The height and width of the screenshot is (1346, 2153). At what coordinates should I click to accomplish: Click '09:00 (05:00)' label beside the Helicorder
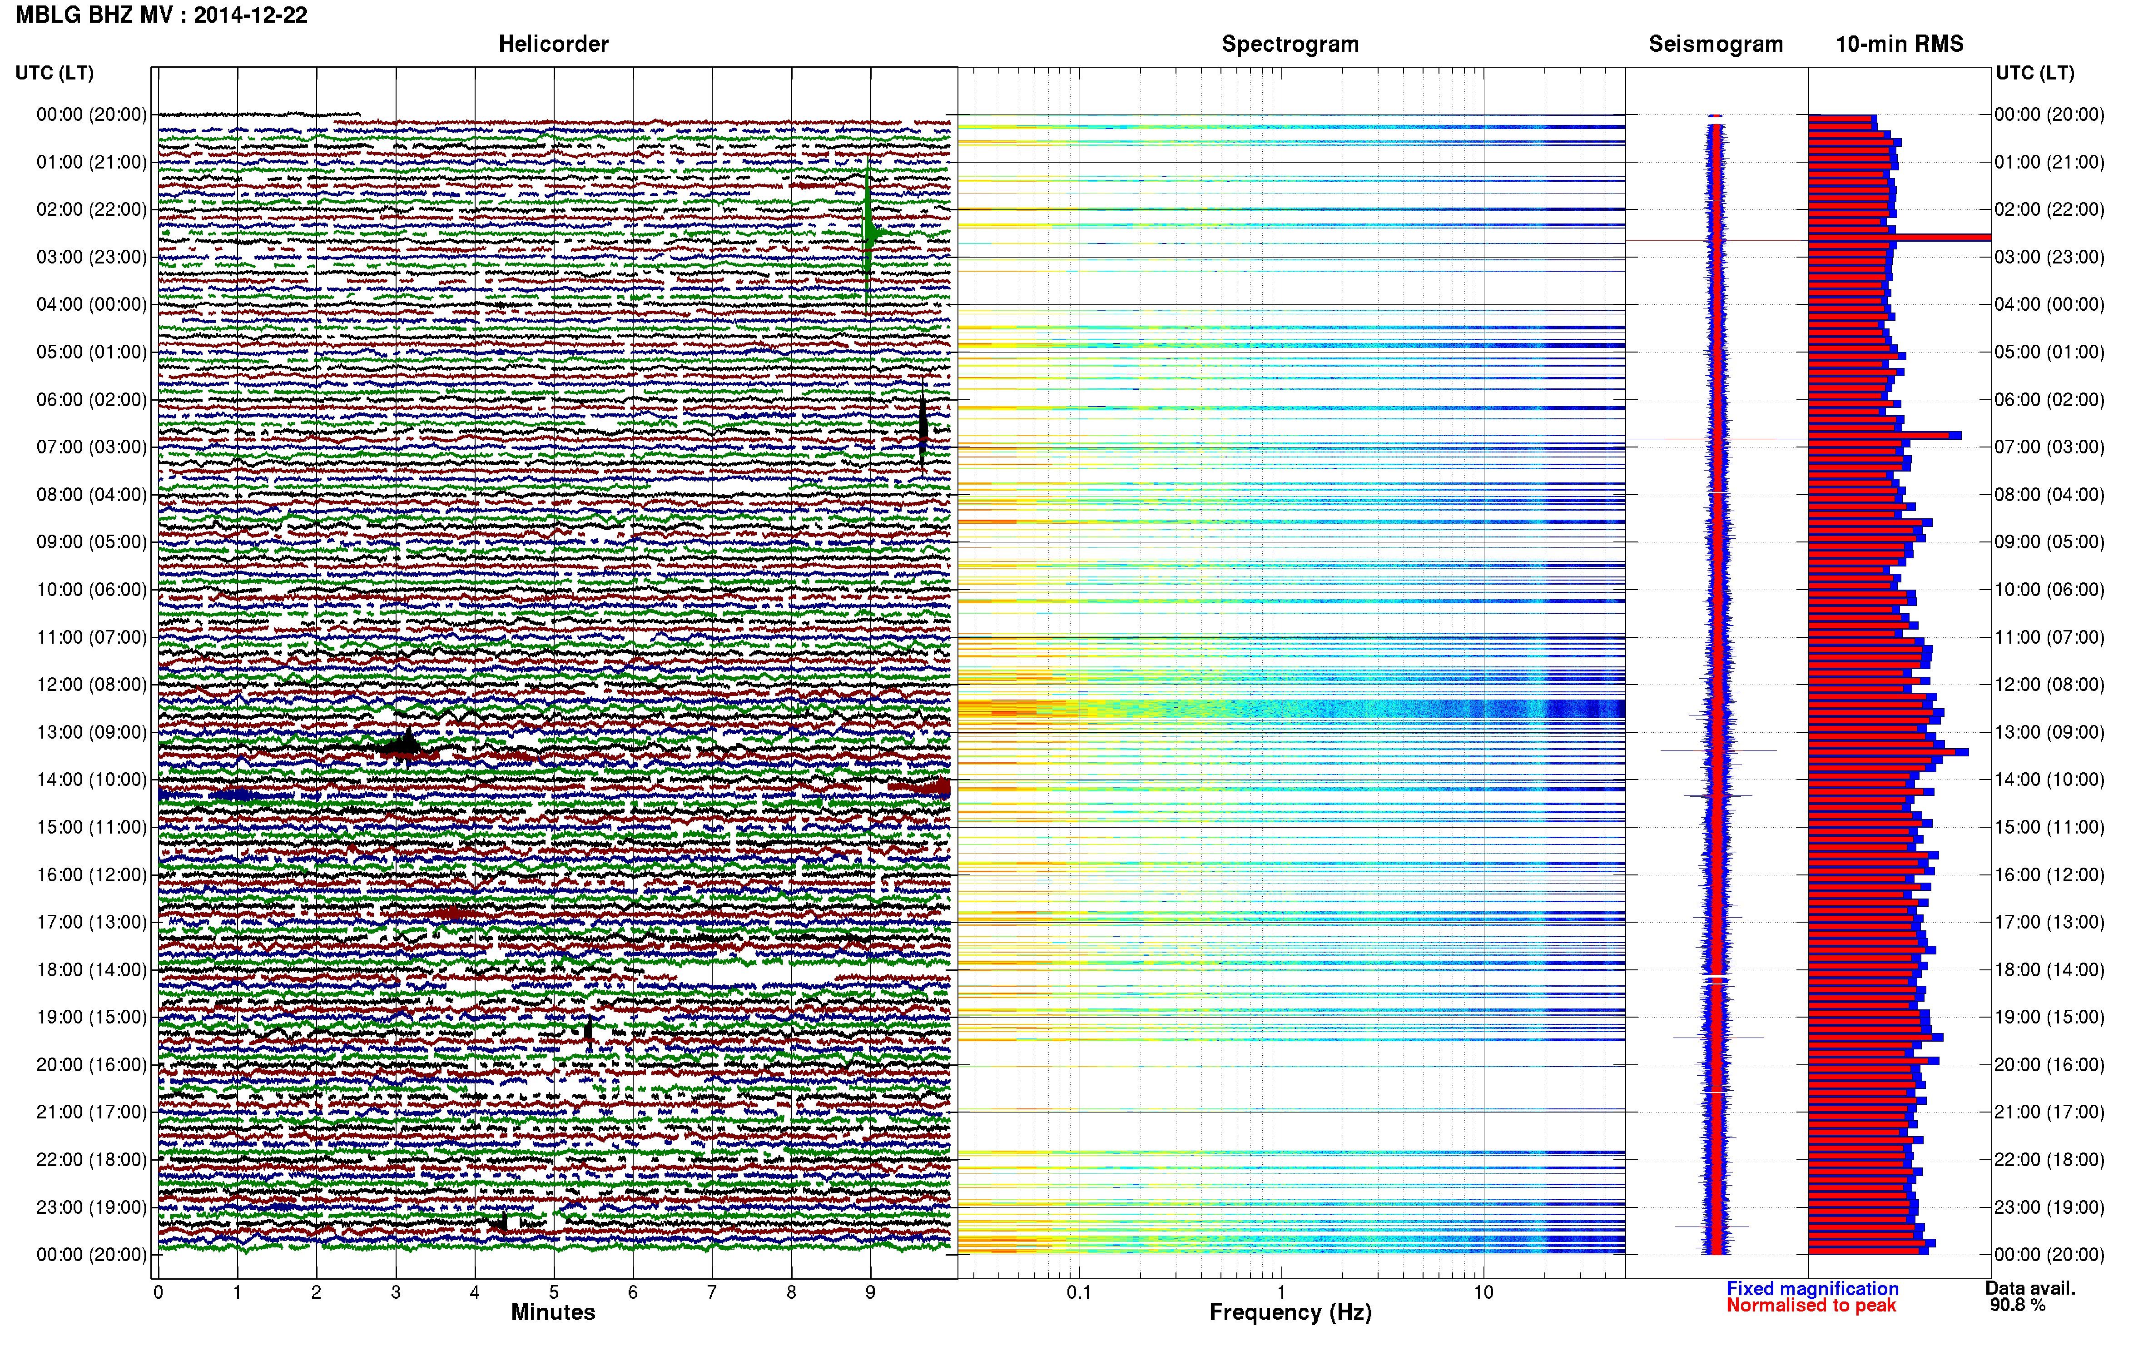click(x=91, y=542)
